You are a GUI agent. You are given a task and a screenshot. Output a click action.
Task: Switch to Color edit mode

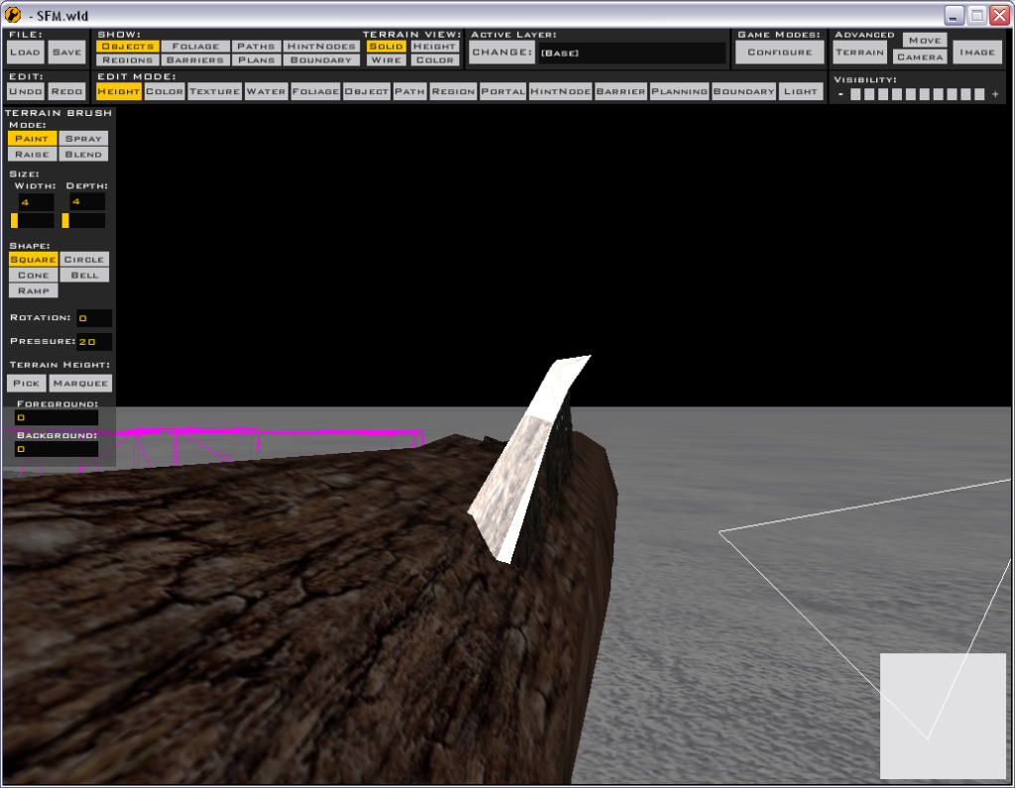pos(165,91)
